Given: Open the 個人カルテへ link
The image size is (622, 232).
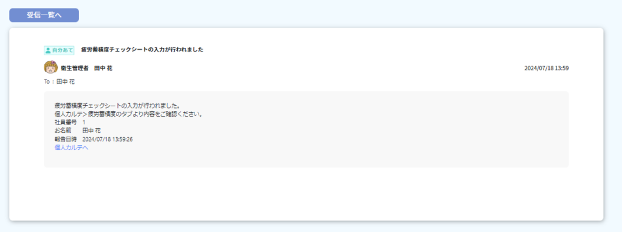Looking at the screenshot, I should 72,148.
